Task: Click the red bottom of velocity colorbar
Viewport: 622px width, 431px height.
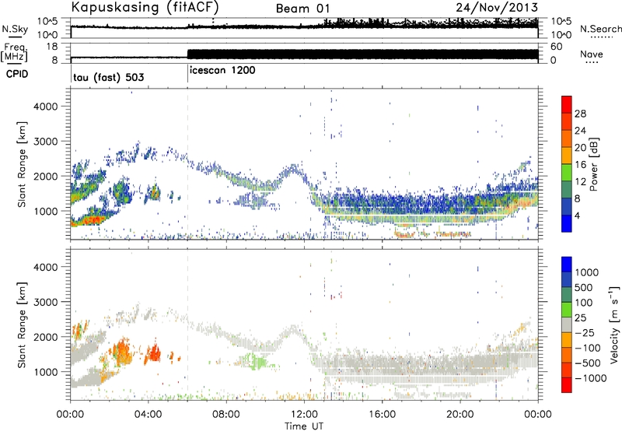Action: pyautogui.click(x=567, y=385)
